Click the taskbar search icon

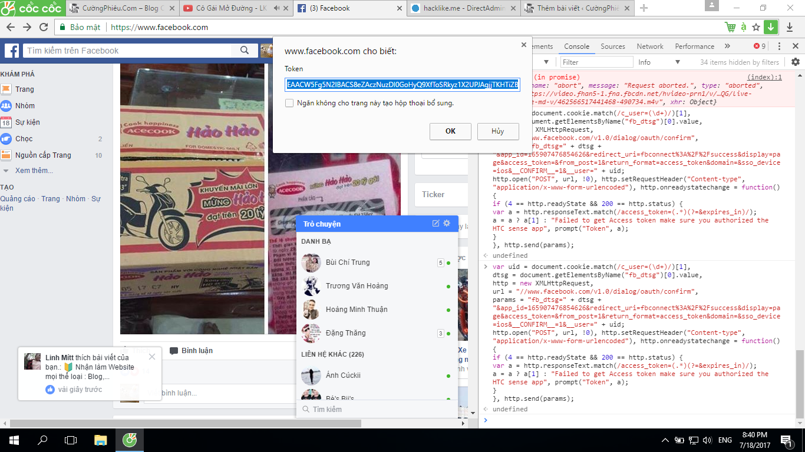[x=42, y=440]
